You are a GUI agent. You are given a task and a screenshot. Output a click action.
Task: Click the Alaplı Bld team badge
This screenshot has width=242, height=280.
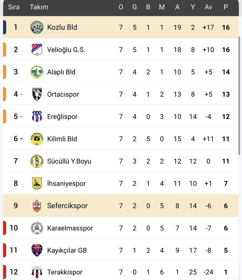tap(37, 72)
